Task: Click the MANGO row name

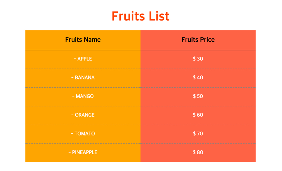Action: tap(85, 96)
